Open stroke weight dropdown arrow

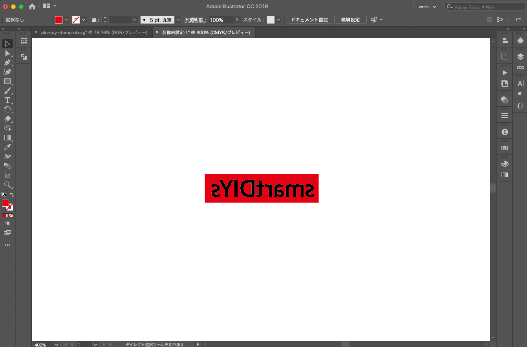point(134,20)
